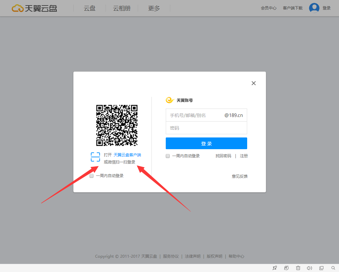Click the blue 登录 button
This screenshot has width=339, height=272.
206,143
